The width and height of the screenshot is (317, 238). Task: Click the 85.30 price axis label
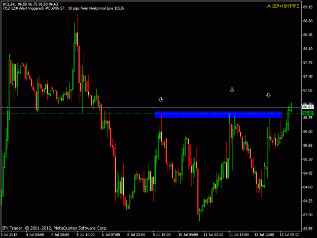coord(308,159)
